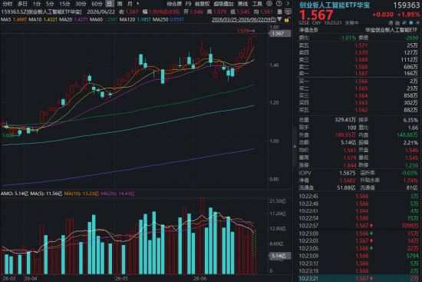Click the AMO: 5.14亿 volume indicator label
422x282 pixels.
click(x=15, y=194)
